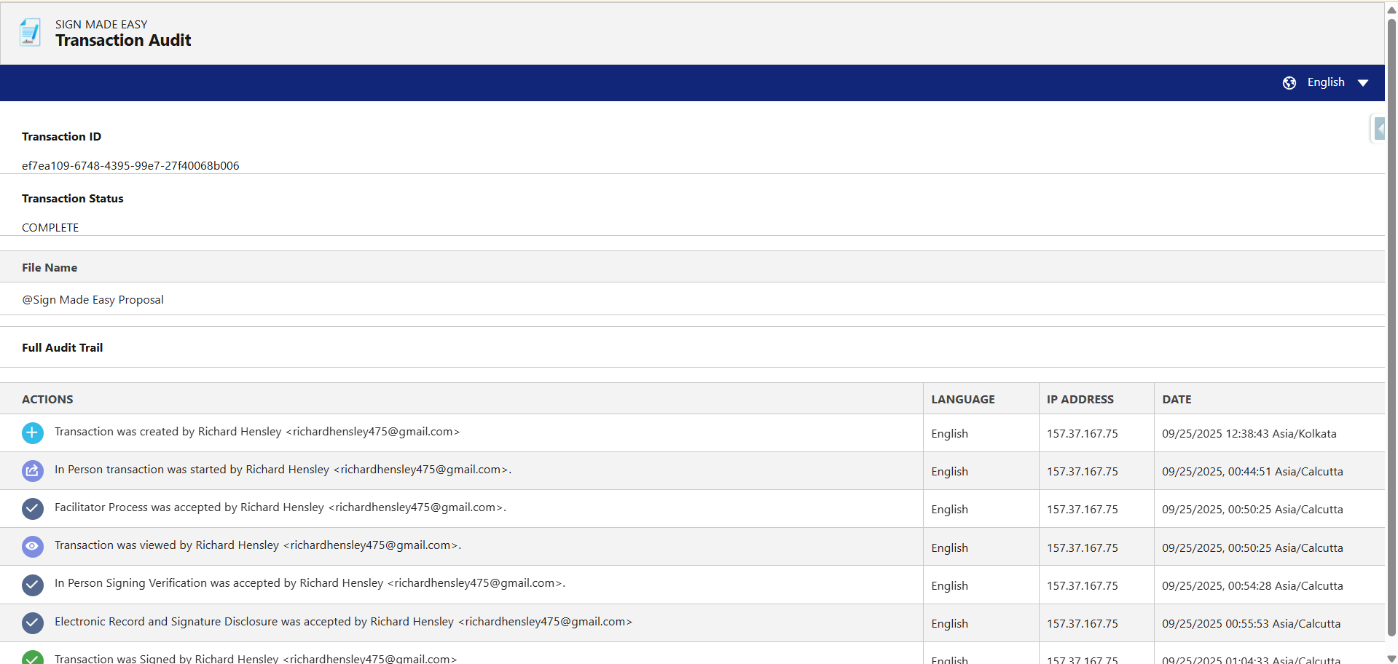1398x664 pixels.
Task: Click the File Name label
Action: (x=50, y=268)
